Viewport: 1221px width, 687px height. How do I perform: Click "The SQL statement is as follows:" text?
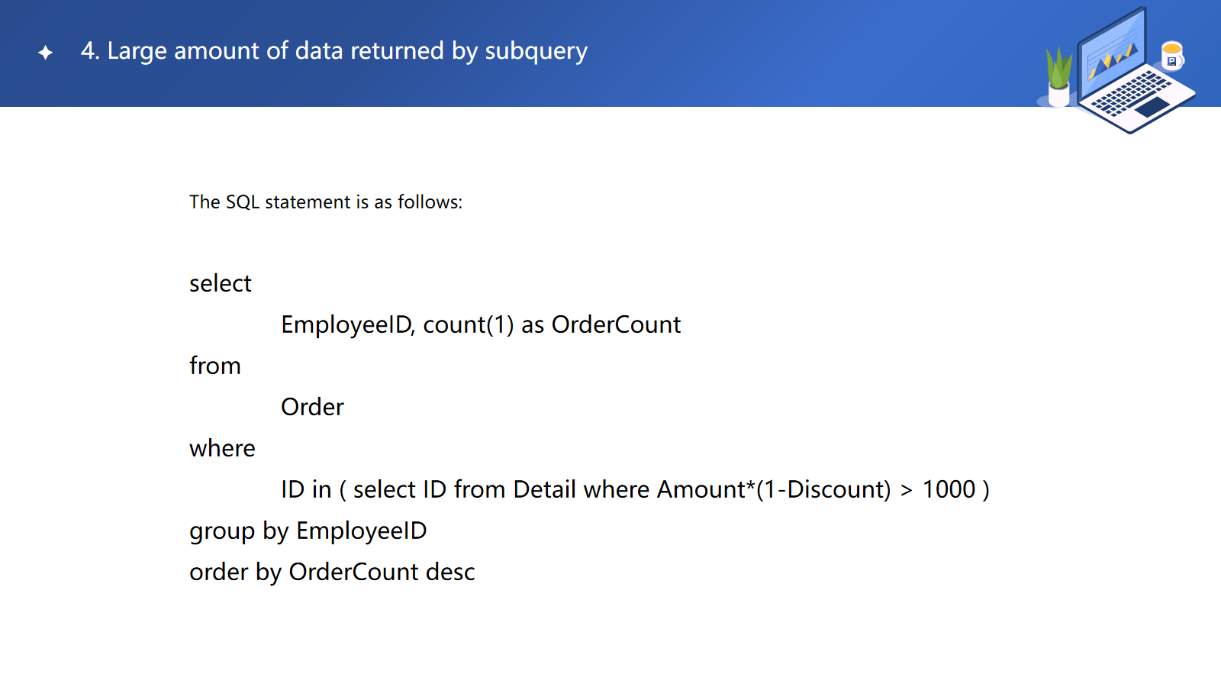coord(326,202)
